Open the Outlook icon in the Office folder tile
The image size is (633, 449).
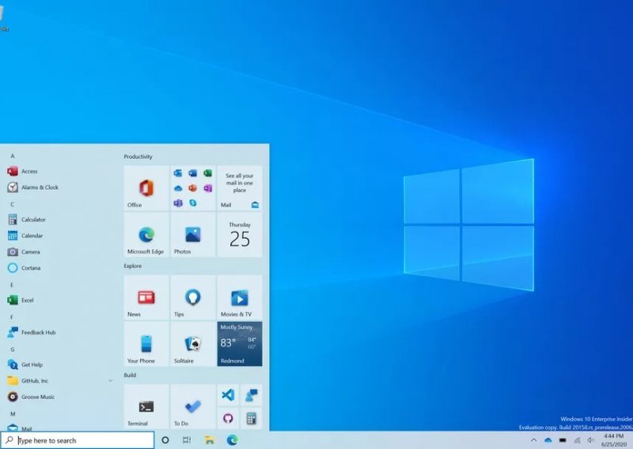tap(178, 173)
